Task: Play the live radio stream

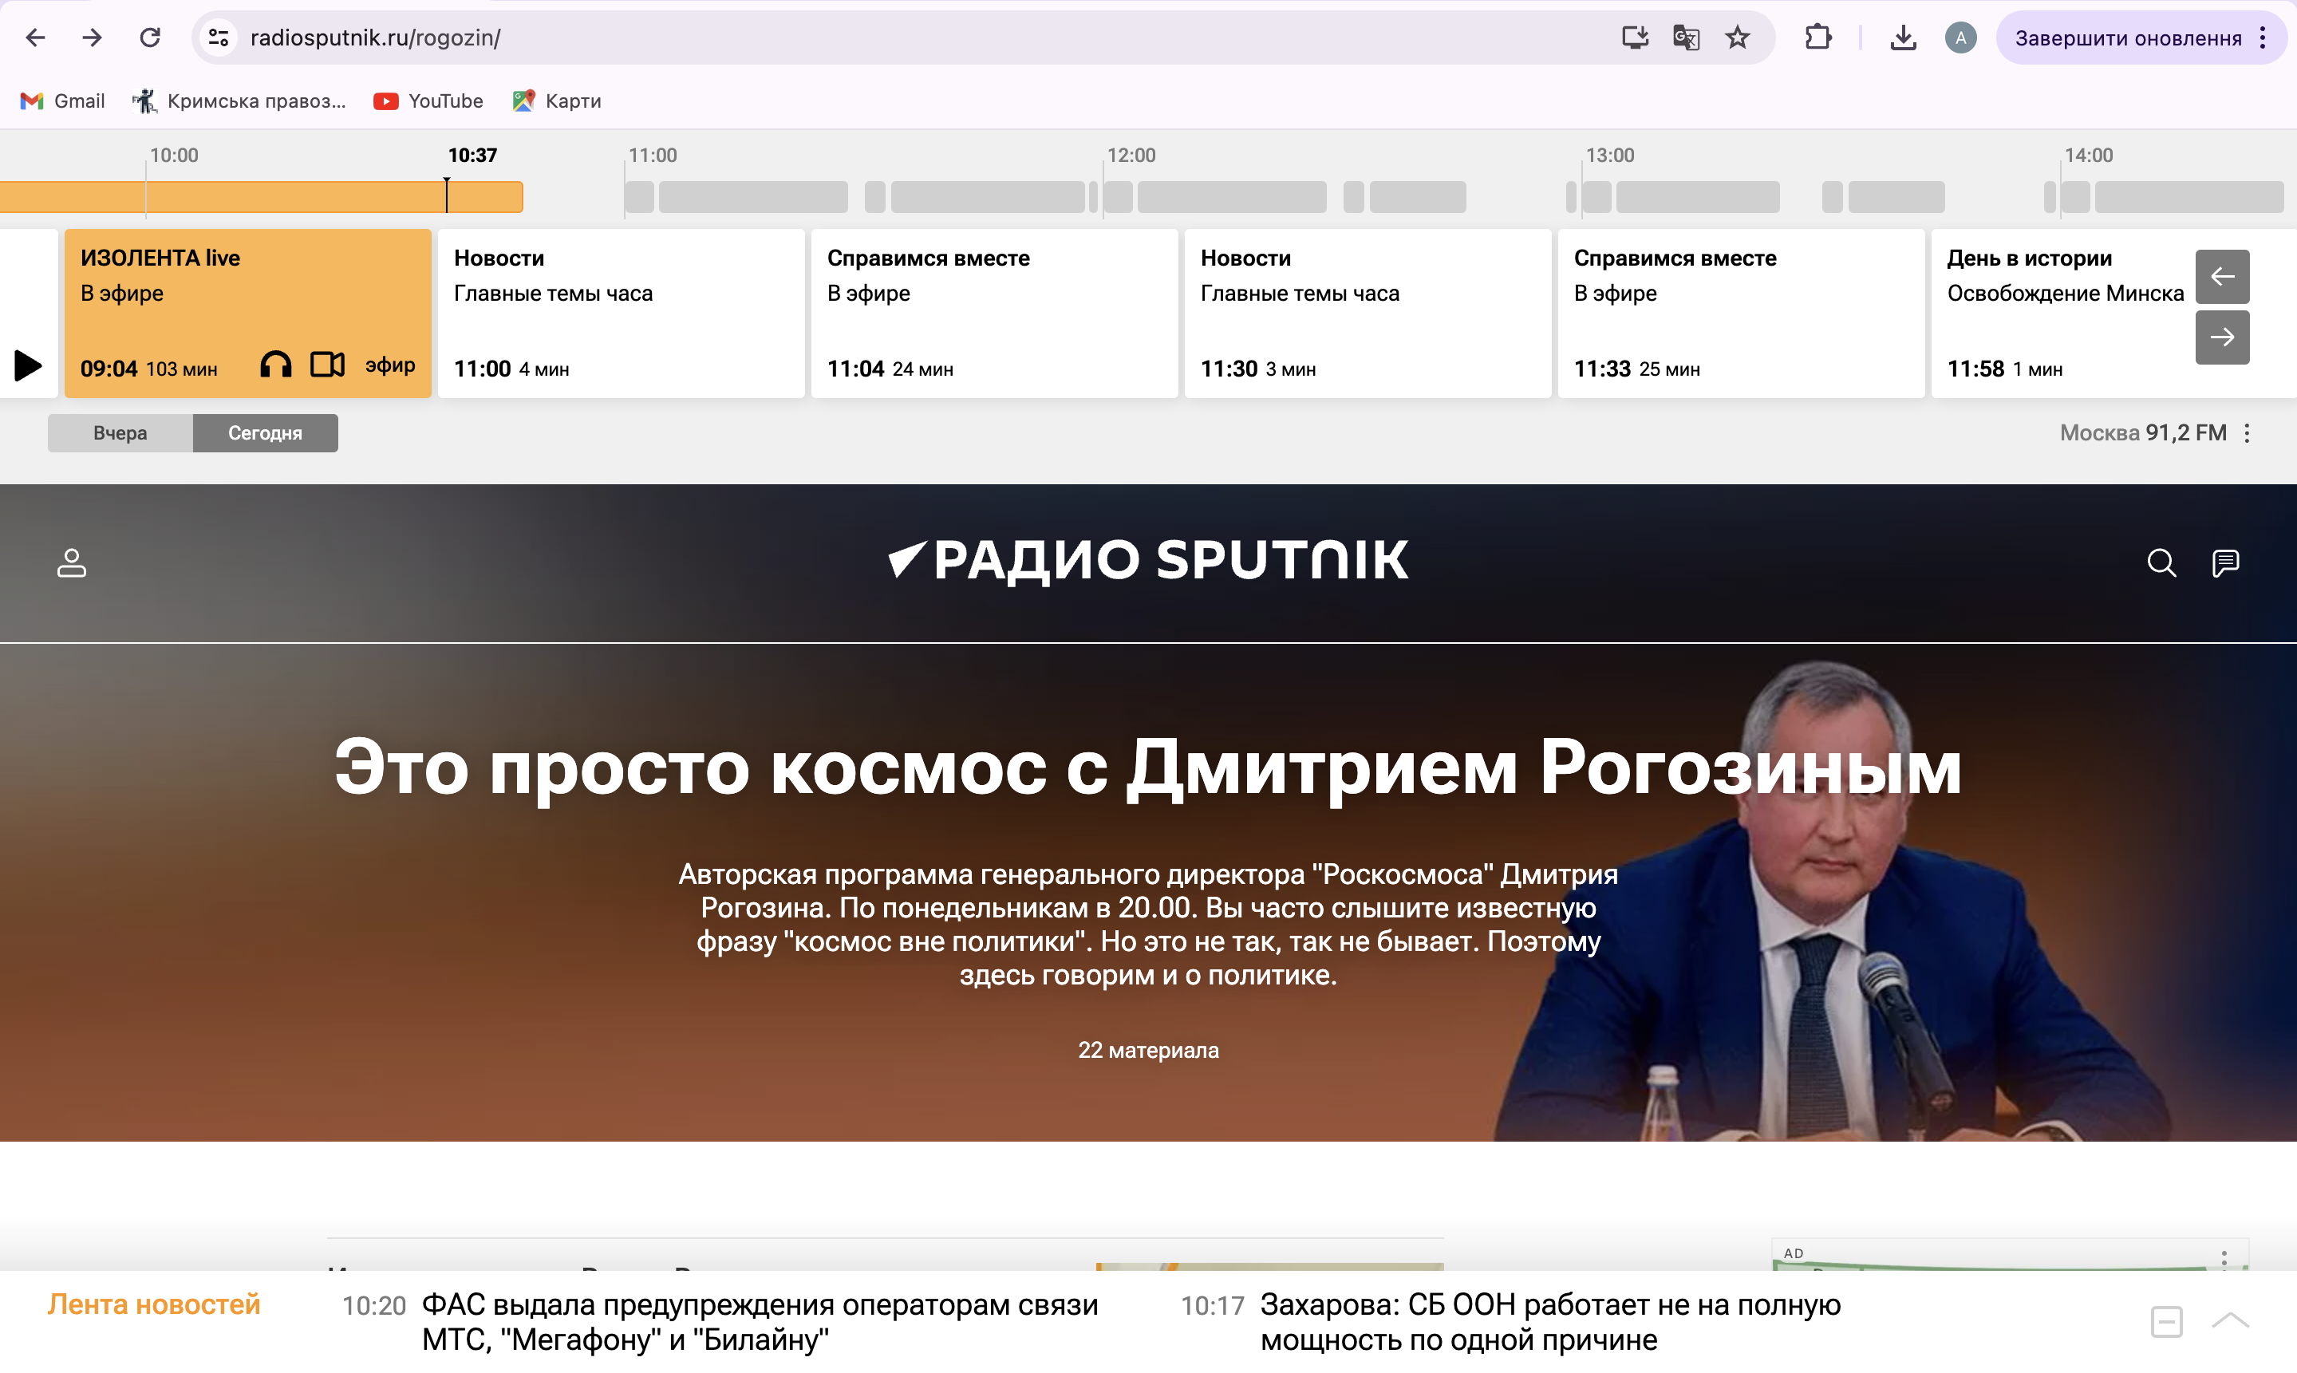Action: pos(28,365)
